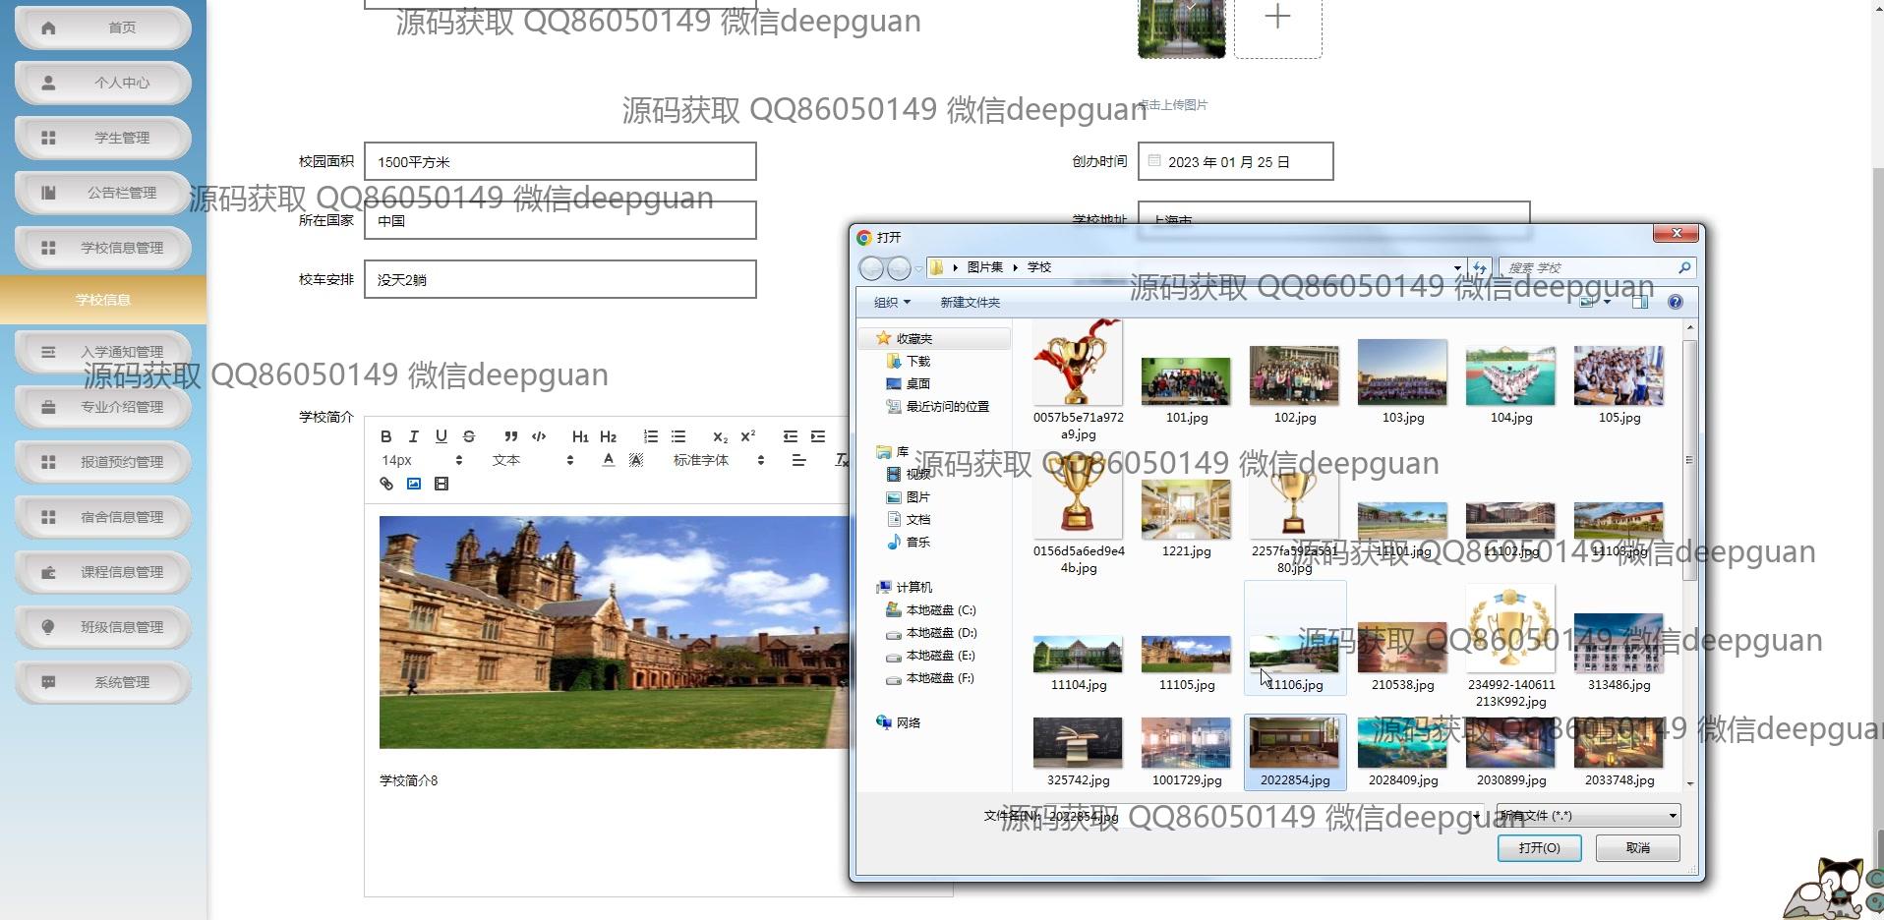The image size is (1884, 920).
Task: Pick the font text color swatch
Action: (609, 460)
